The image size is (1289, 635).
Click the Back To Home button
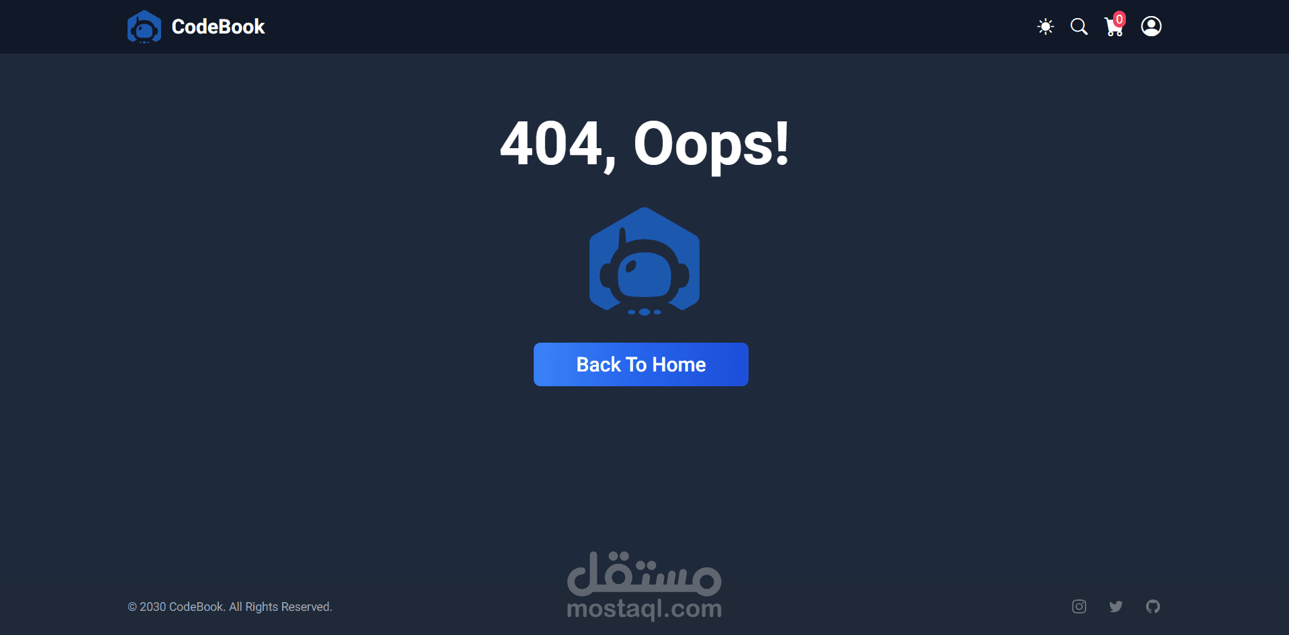641,364
